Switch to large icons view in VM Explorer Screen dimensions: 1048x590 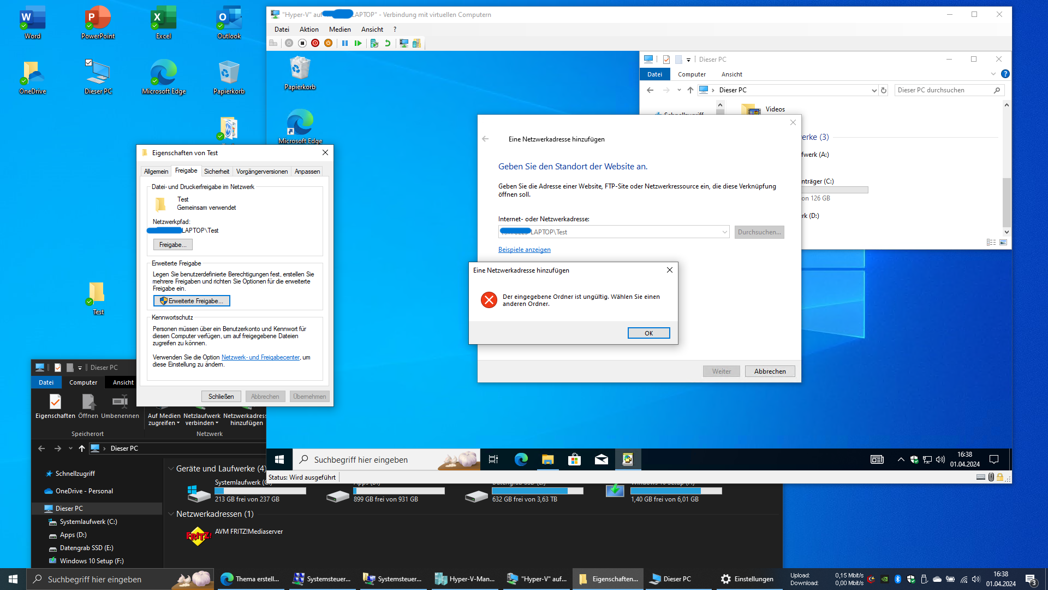(1003, 242)
